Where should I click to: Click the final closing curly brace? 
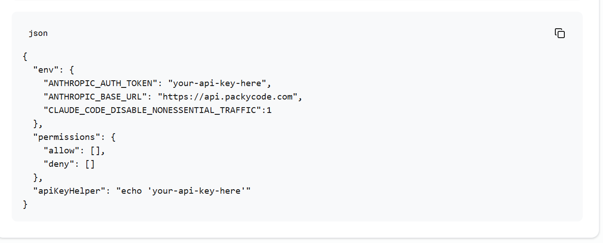[x=25, y=204]
